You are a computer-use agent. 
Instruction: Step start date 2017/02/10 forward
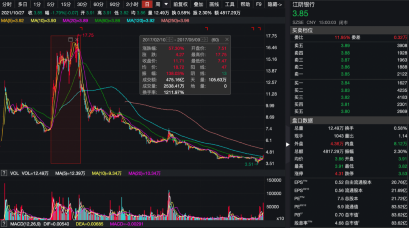click(172, 40)
